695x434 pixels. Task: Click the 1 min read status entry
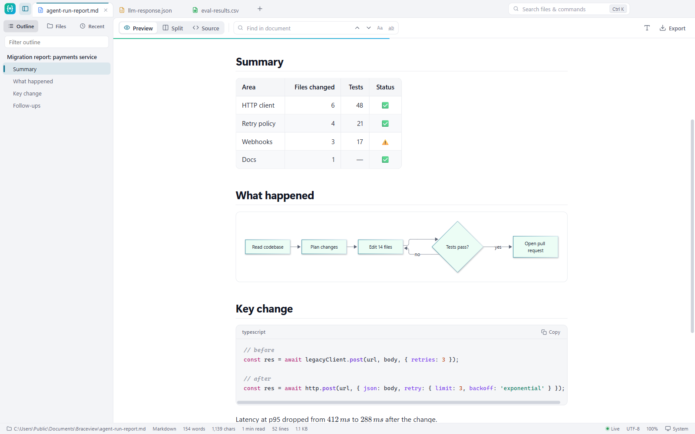pyautogui.click(x=253, y=429)
